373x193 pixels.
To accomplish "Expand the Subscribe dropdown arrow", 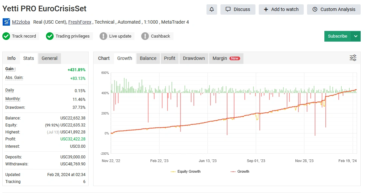I will 356,36.
